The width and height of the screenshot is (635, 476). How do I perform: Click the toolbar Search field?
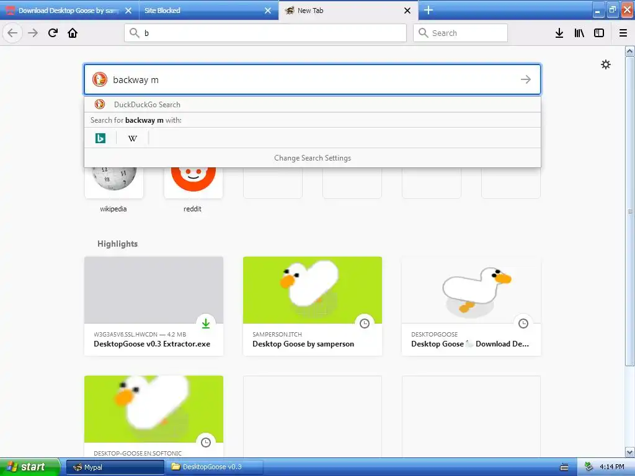coord(460,33)
